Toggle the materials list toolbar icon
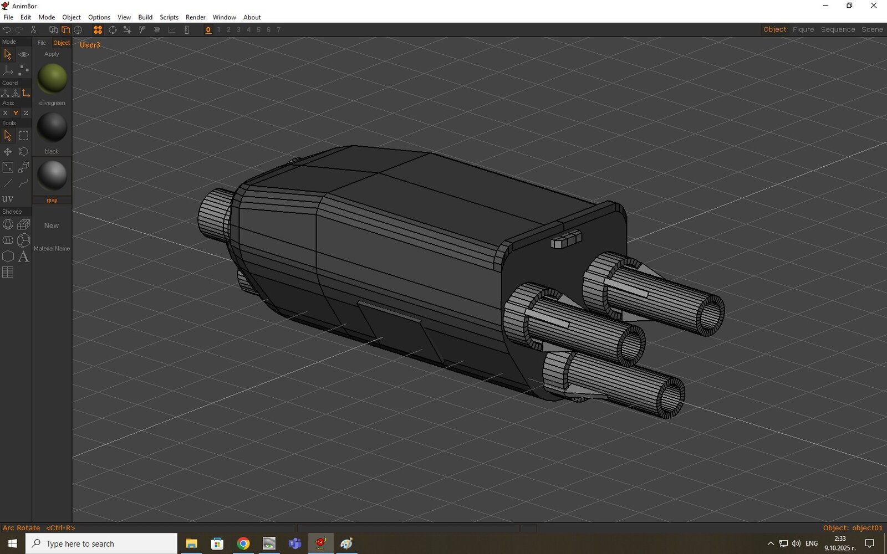Screen dimensions: 887x554 tap(157, 30)
